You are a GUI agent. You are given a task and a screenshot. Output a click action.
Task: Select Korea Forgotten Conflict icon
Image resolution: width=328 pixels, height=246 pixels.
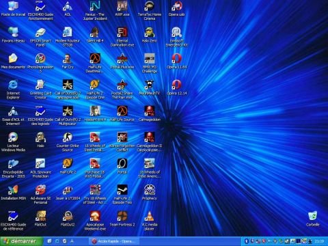coord(122,137)
